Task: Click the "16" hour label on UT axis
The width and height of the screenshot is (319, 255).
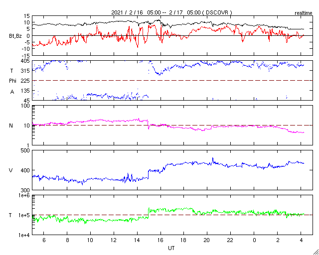Action: (x=160, y=241)
